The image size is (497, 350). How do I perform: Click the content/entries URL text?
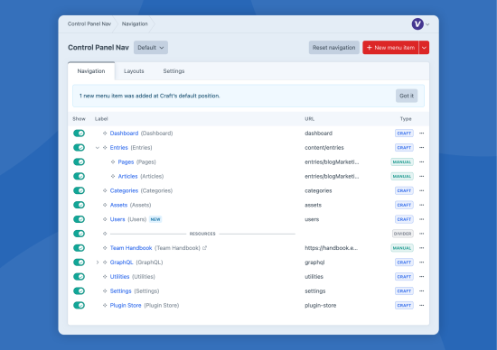coord(324,147)
